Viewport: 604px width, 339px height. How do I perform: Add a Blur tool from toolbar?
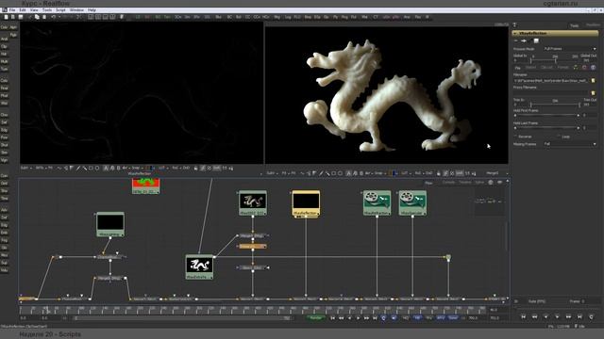[218, 17]
